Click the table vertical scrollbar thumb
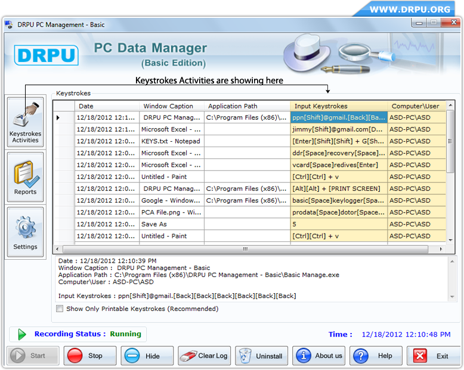464x370 pixels. tap(450, 141)
